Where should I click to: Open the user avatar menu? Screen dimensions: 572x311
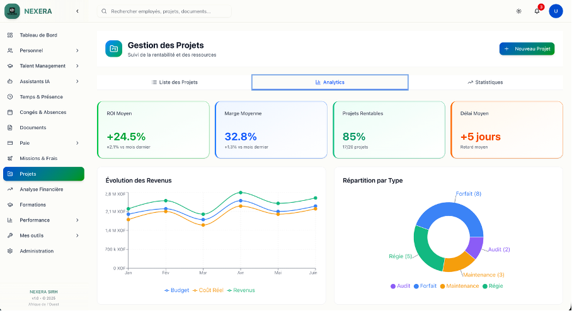(556, 11)
